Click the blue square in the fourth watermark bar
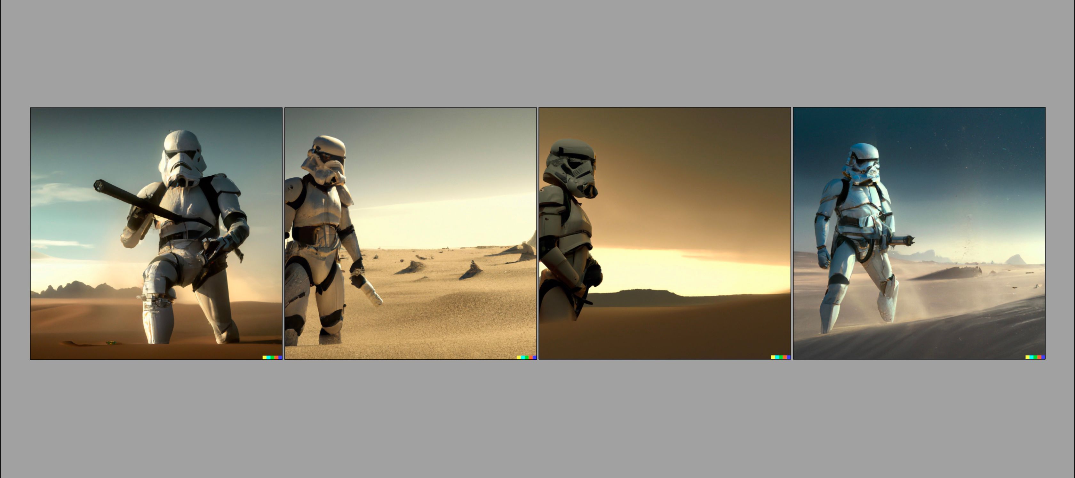 (1043, 357)
